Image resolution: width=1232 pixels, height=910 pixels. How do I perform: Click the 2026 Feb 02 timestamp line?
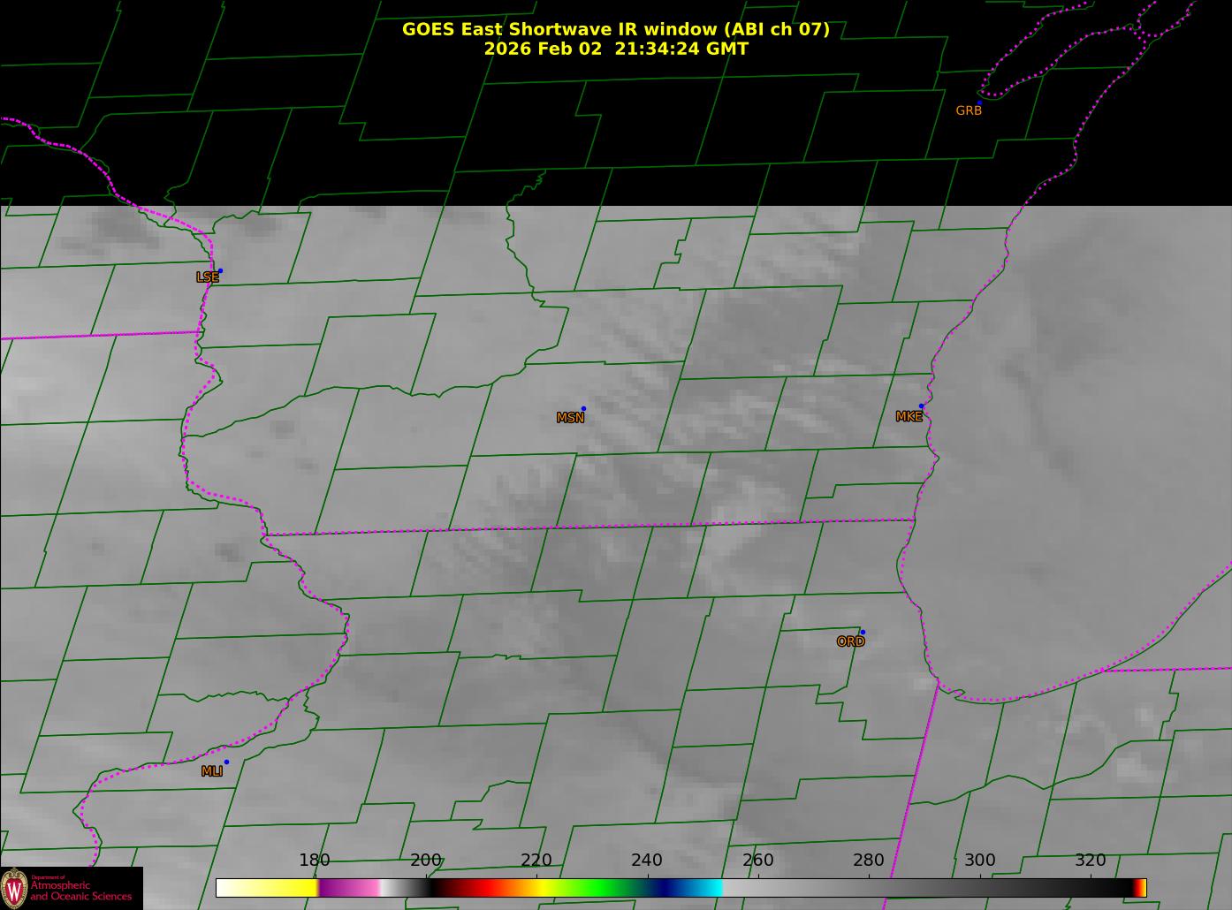616,49
